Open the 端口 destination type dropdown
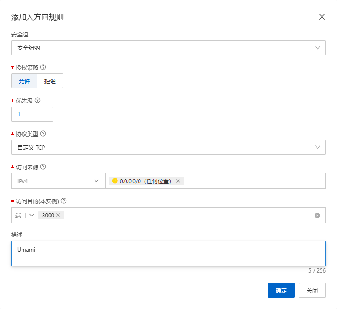Screen dimensions: 337x309 click(25, 215)
